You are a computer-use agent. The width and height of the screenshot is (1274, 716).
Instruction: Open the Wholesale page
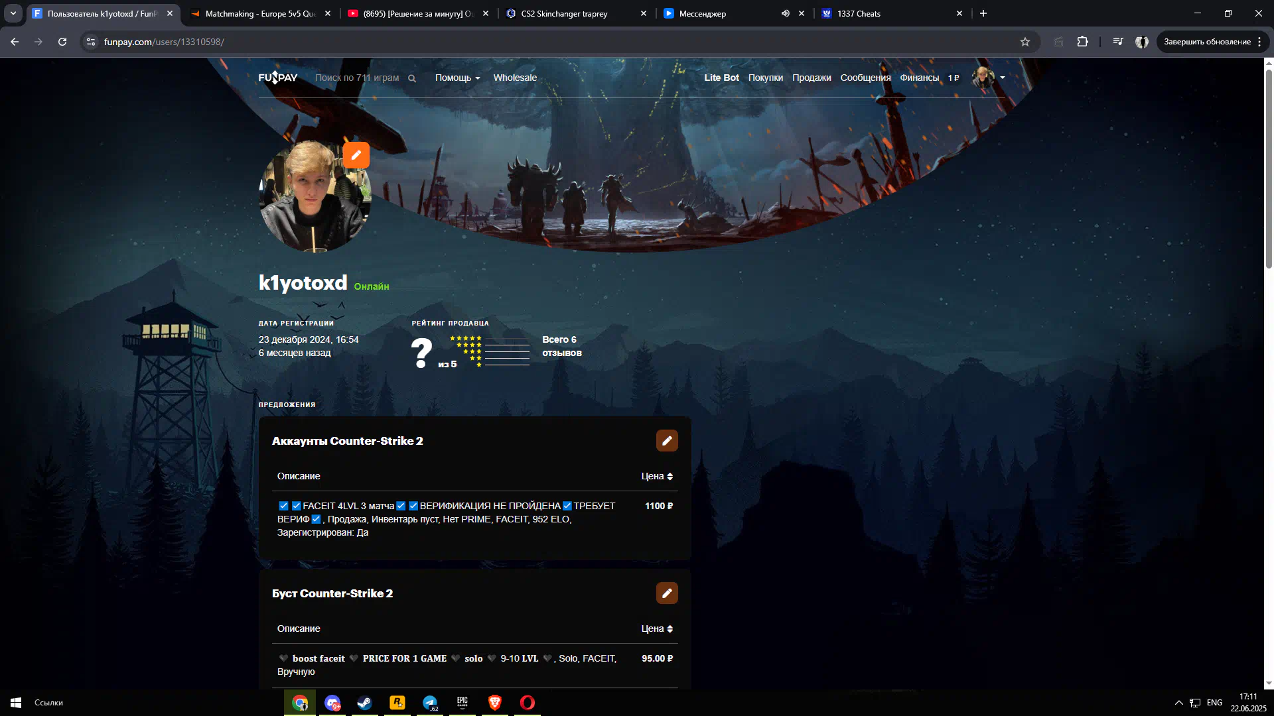tap(515, 78)
